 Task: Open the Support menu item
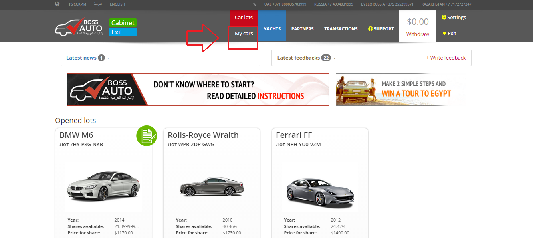click(x=381, y=29)
